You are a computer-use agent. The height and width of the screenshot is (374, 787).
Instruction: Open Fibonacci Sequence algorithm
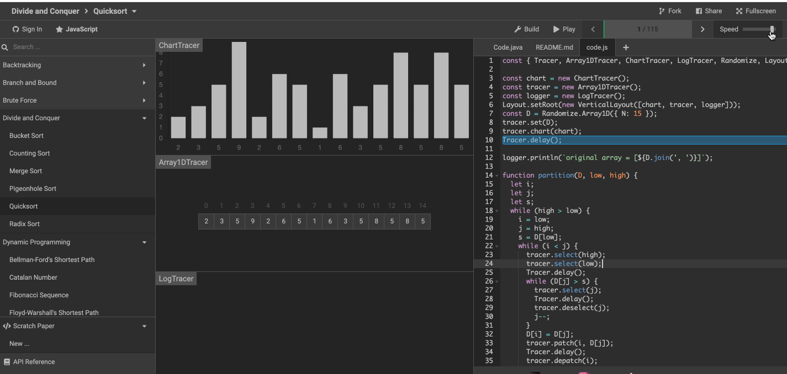77,295
